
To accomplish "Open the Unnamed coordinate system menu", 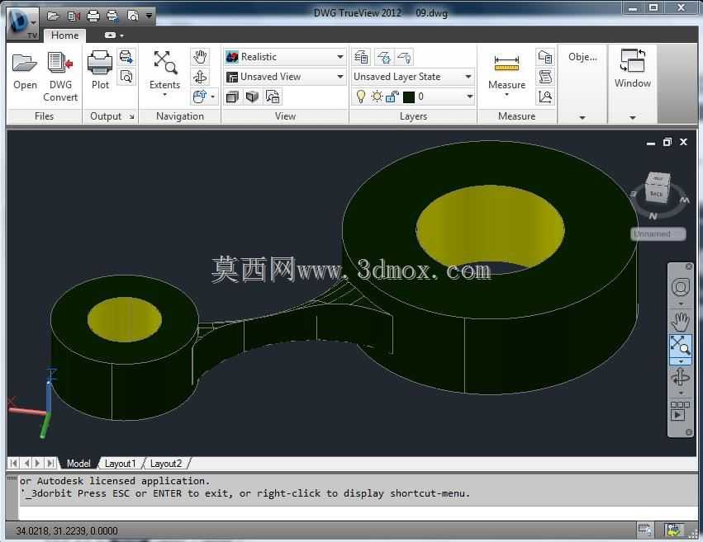I will (x=658, y=233).
